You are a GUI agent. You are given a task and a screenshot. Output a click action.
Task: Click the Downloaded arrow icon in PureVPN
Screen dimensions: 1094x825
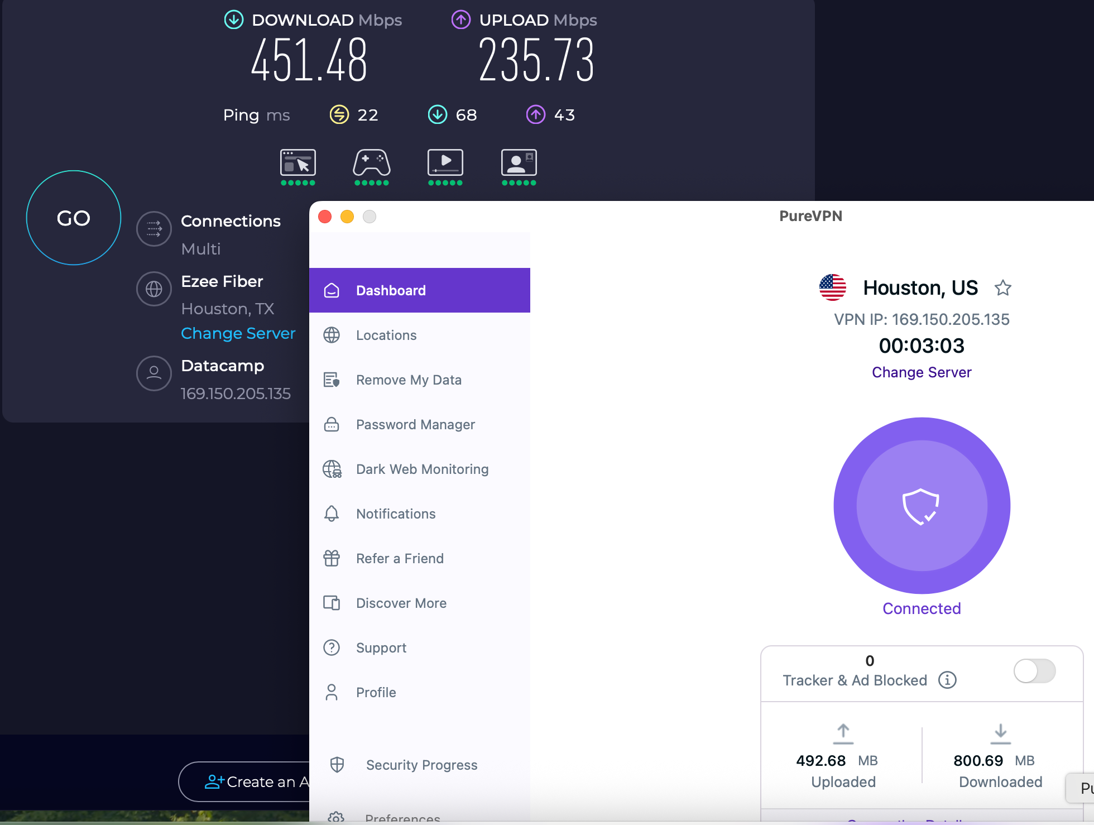coord(1000,733)
